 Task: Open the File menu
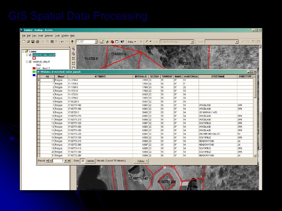[24, 36]
